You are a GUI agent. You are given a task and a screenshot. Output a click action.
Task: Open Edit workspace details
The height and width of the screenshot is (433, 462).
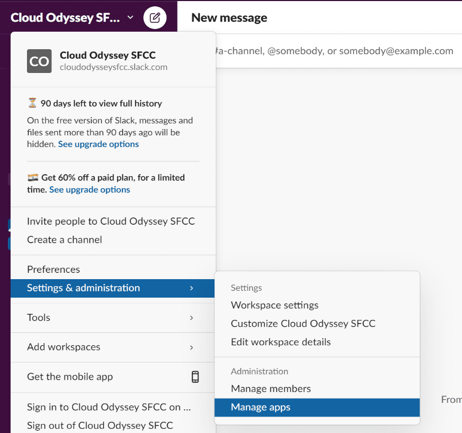click(280, 342)
